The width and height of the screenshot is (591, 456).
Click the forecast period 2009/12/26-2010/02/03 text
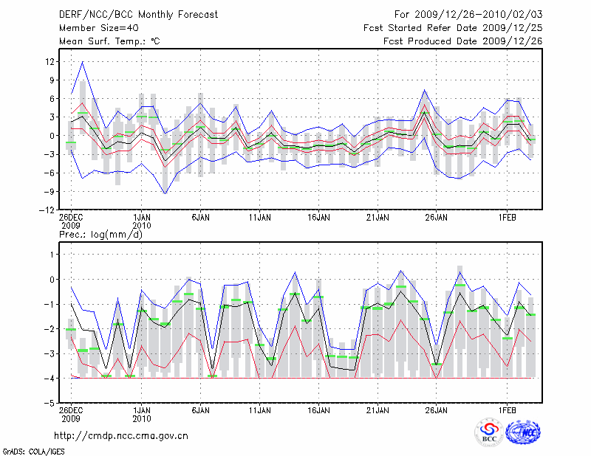coord(468,14)
